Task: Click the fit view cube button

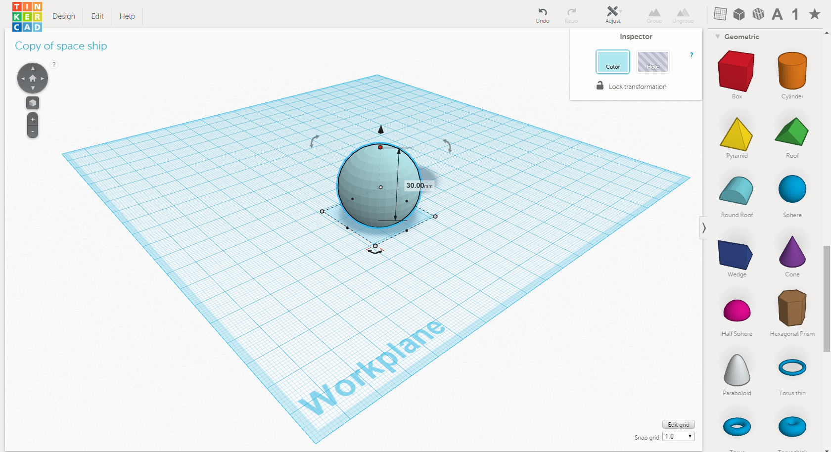Action: tap(33, 103)
